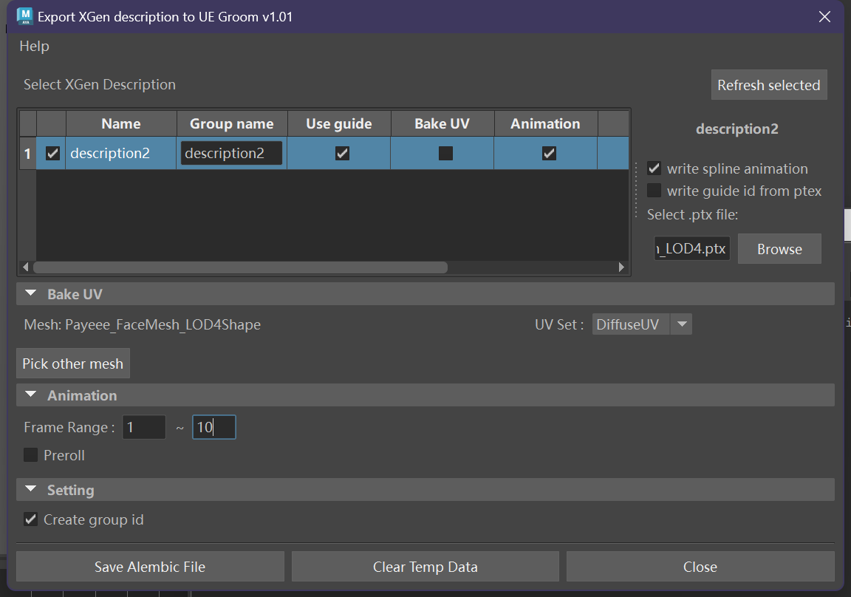Viewport: 851px width, 597px height.
Task: Toggle Create group id checkbox
Action: (31, 519)
